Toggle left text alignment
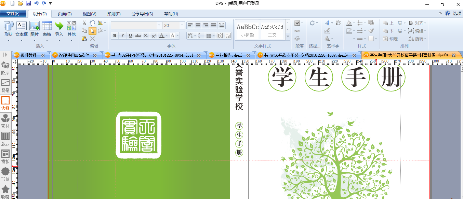Image resolution: width=463 pixels, height=199 pixels. click(x=190, y=25)
